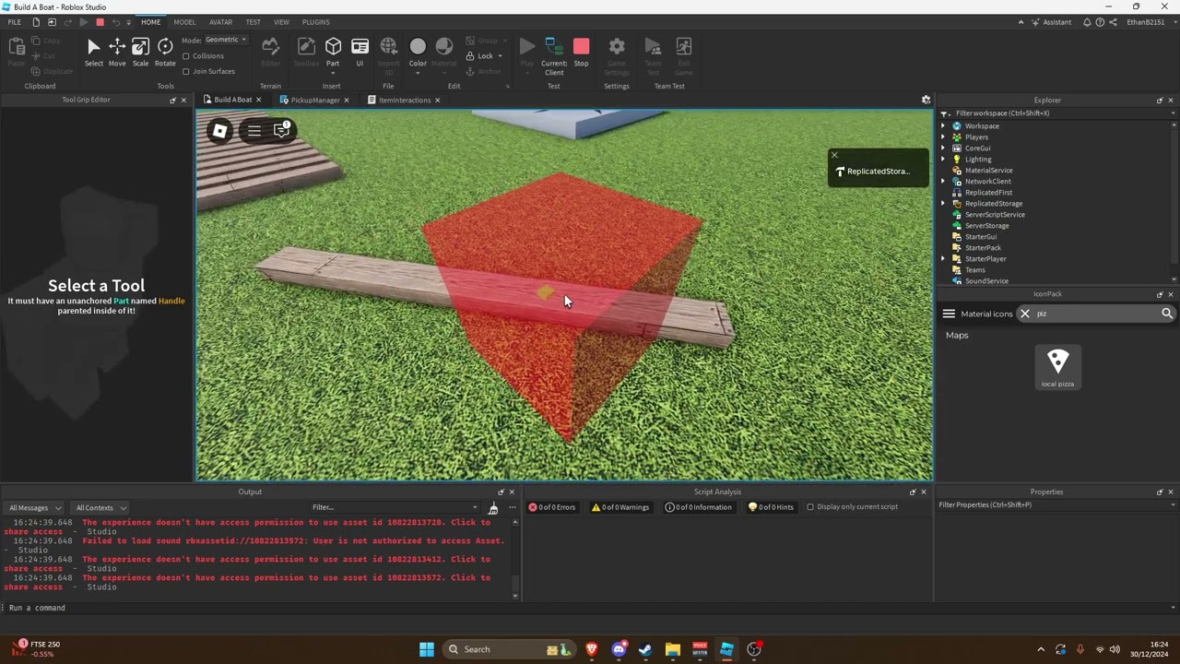Image resolution: width=1180 pixels, height=664 pixels.
Task: Select StarterGui in Explorer
Action: 980,237
